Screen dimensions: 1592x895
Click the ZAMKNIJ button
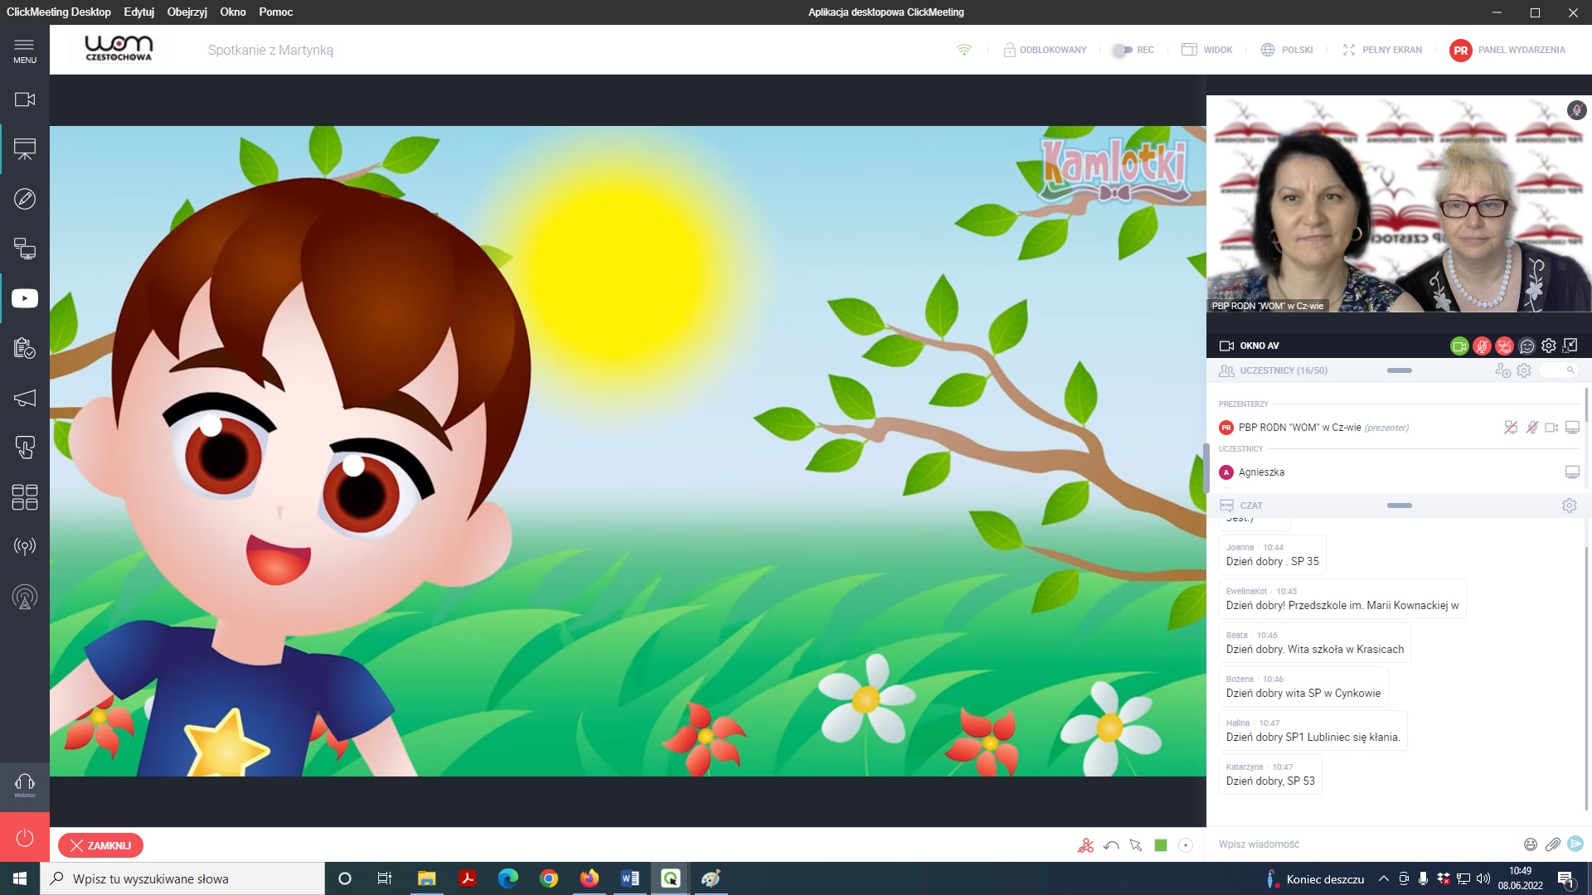point(100,845)
